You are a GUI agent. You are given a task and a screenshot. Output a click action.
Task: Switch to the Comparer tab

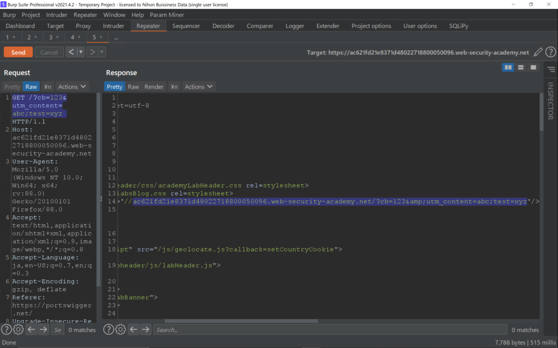[x=260, y=26]
